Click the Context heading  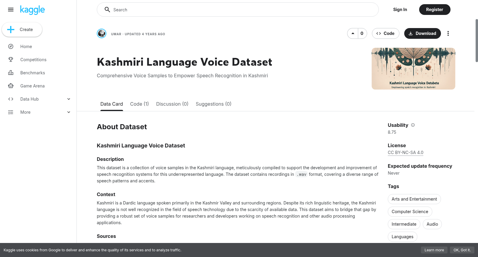(106, 194)
